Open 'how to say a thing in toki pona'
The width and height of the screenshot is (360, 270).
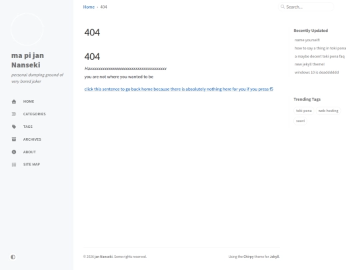pyautogui.click(x=320, y=48)
